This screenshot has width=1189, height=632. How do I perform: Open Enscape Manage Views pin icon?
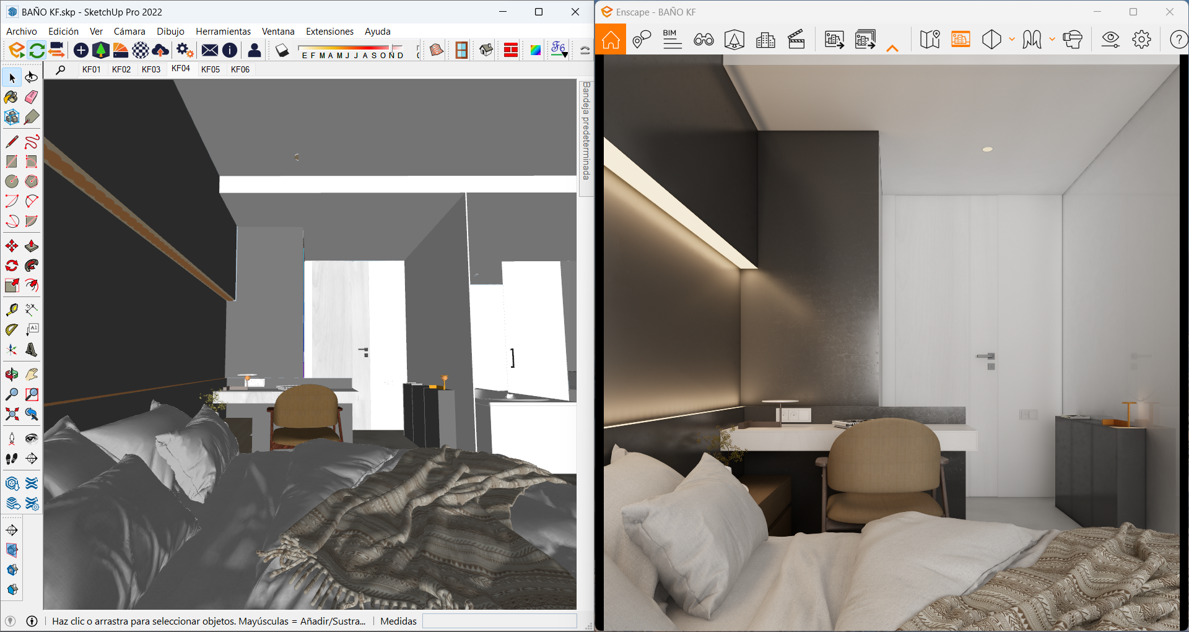coord(642,40)
